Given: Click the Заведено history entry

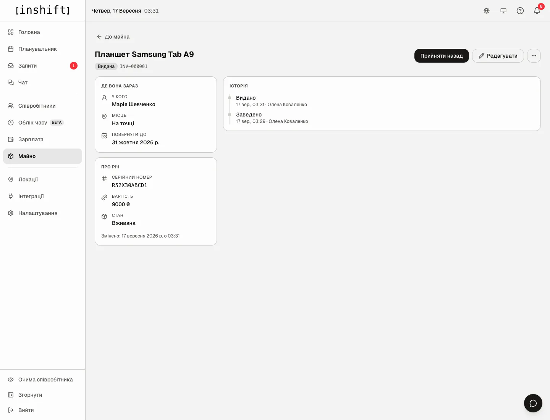Looking at the screenshot, I should 272,118.
